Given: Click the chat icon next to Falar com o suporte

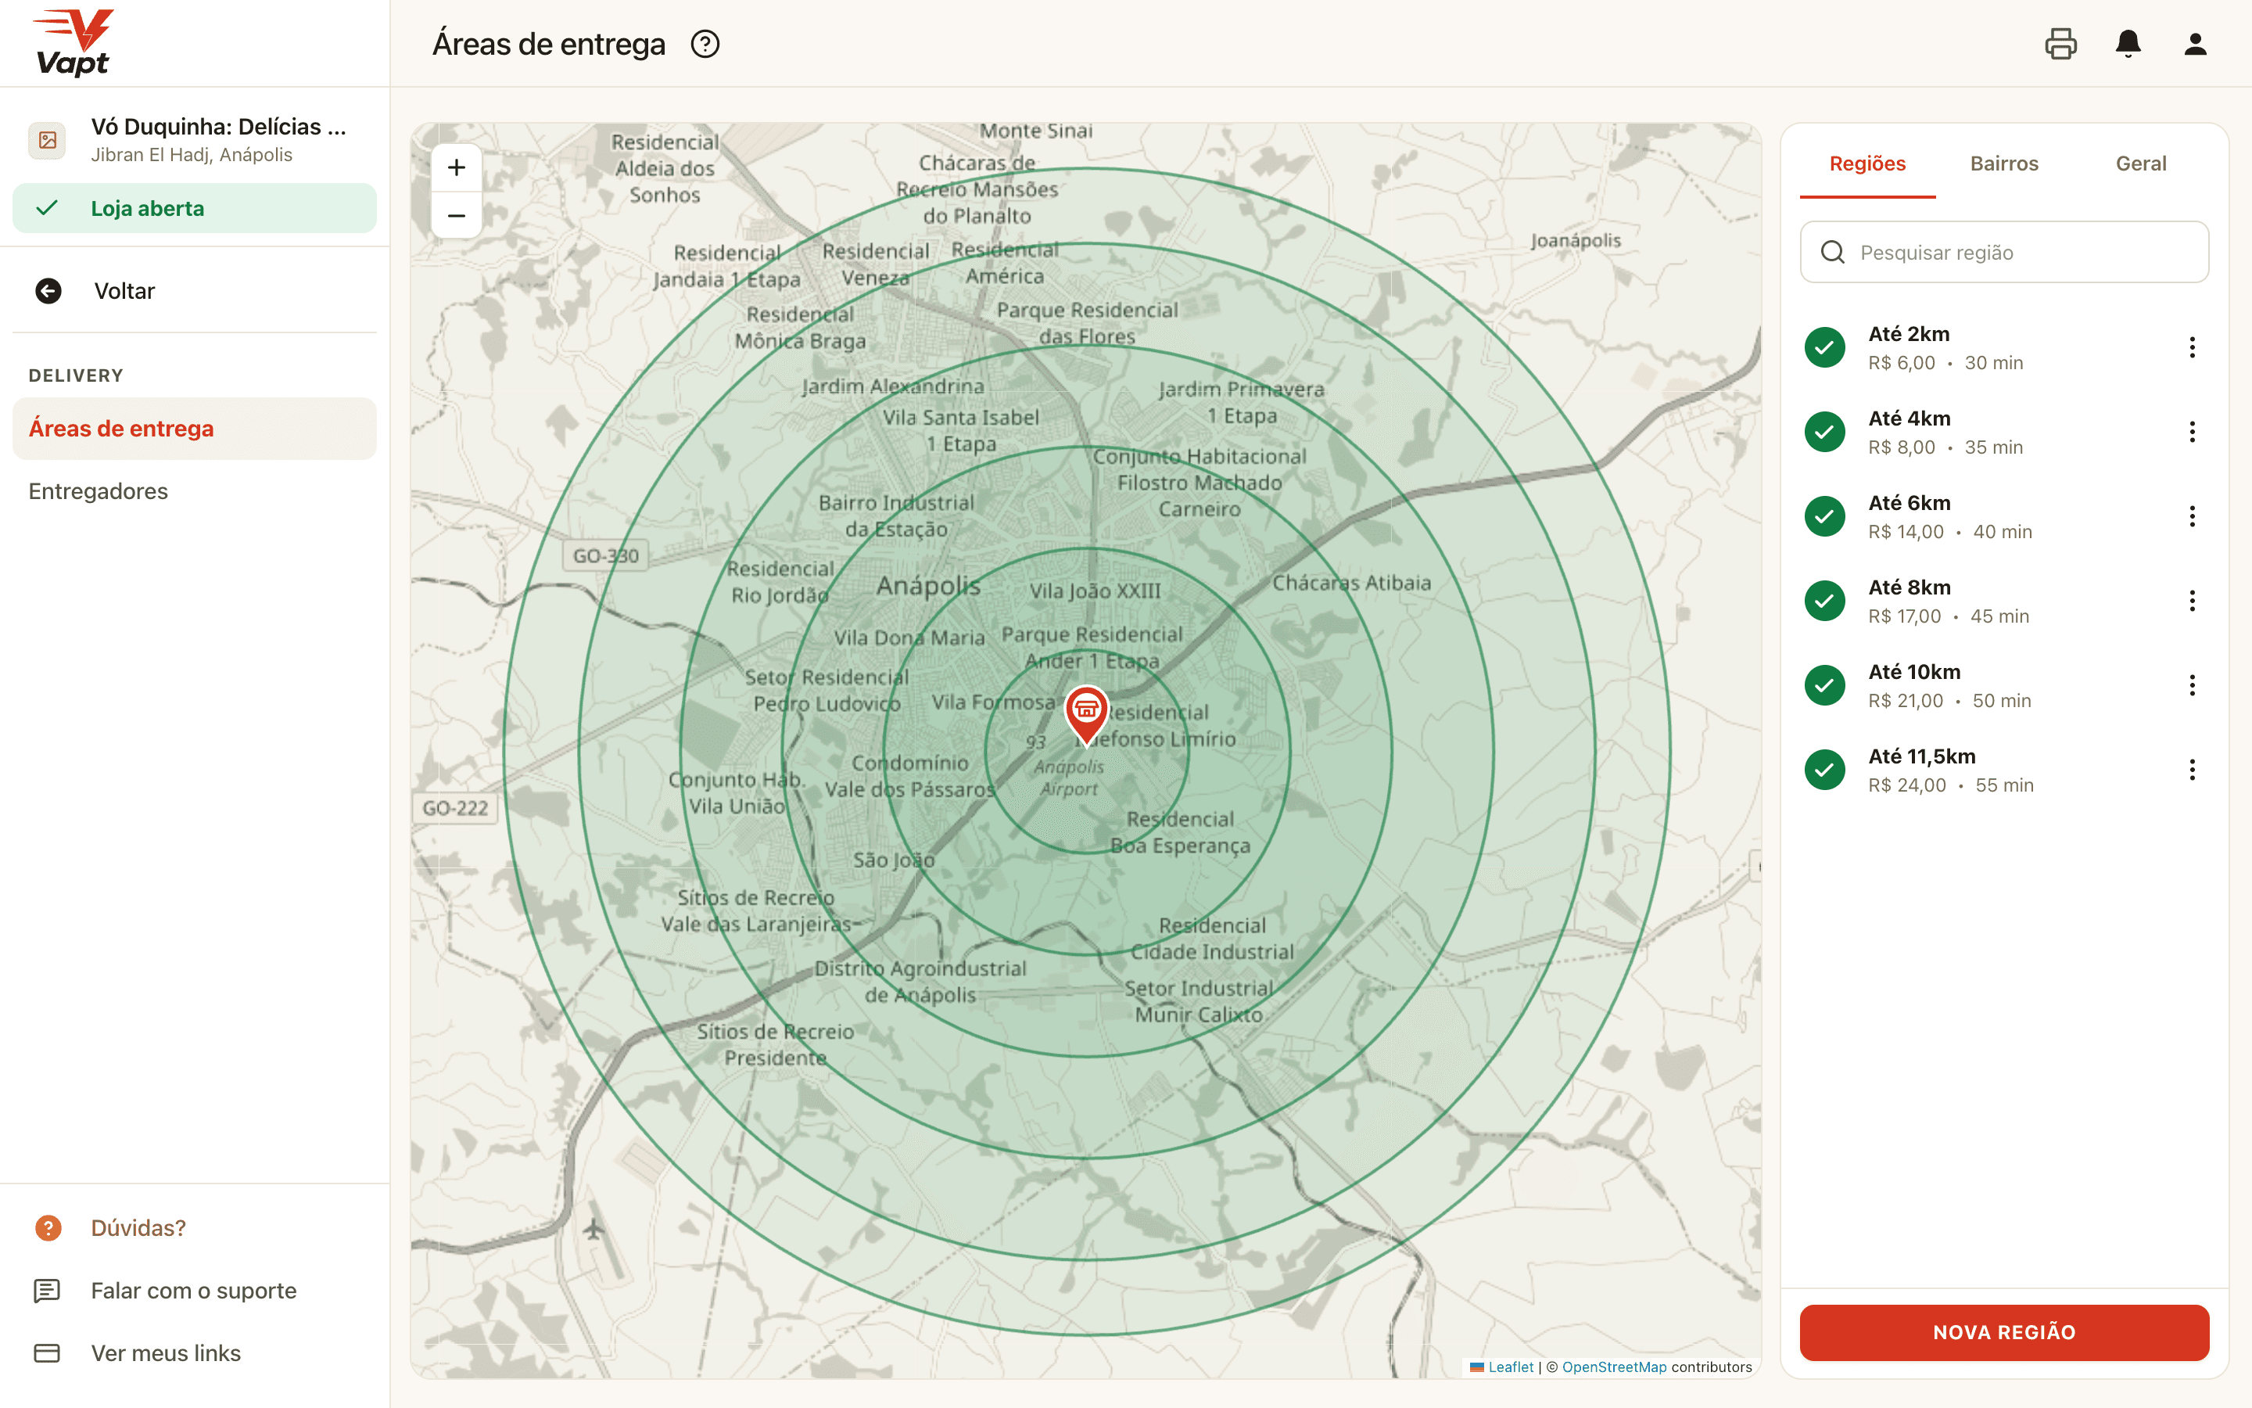Looking at the screenshot, I should click(48, 1291).
